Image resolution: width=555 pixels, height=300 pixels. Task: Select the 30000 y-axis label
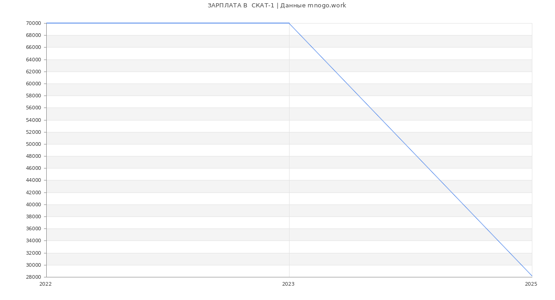click(34, 265)
